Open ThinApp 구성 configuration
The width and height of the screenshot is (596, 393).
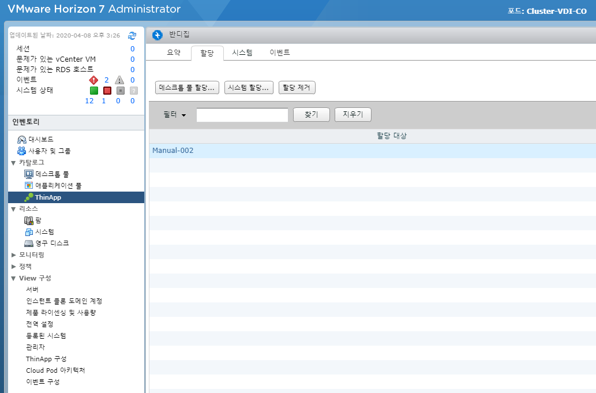pyautogui.click(x=46, y=359)
